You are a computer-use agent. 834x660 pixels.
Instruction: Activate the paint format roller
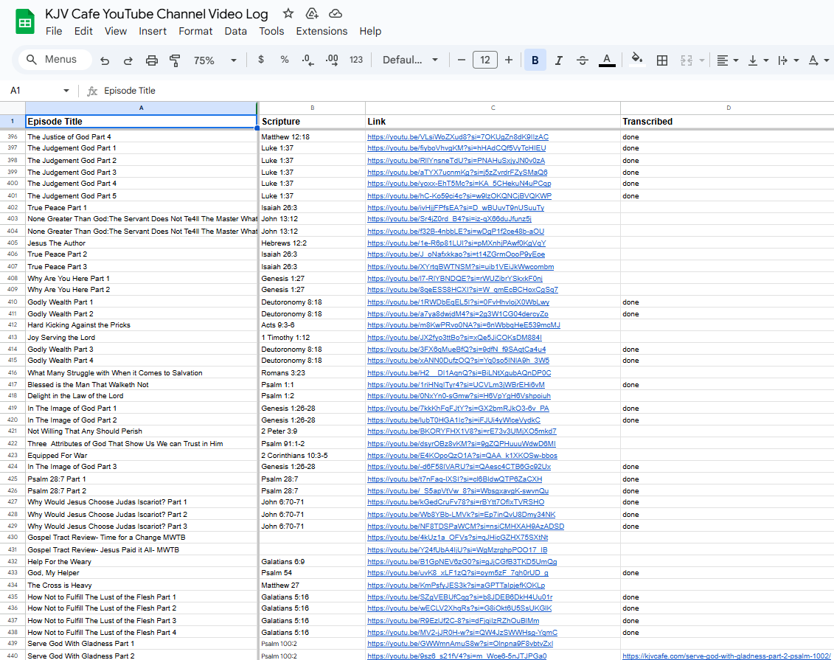[175, 60]
